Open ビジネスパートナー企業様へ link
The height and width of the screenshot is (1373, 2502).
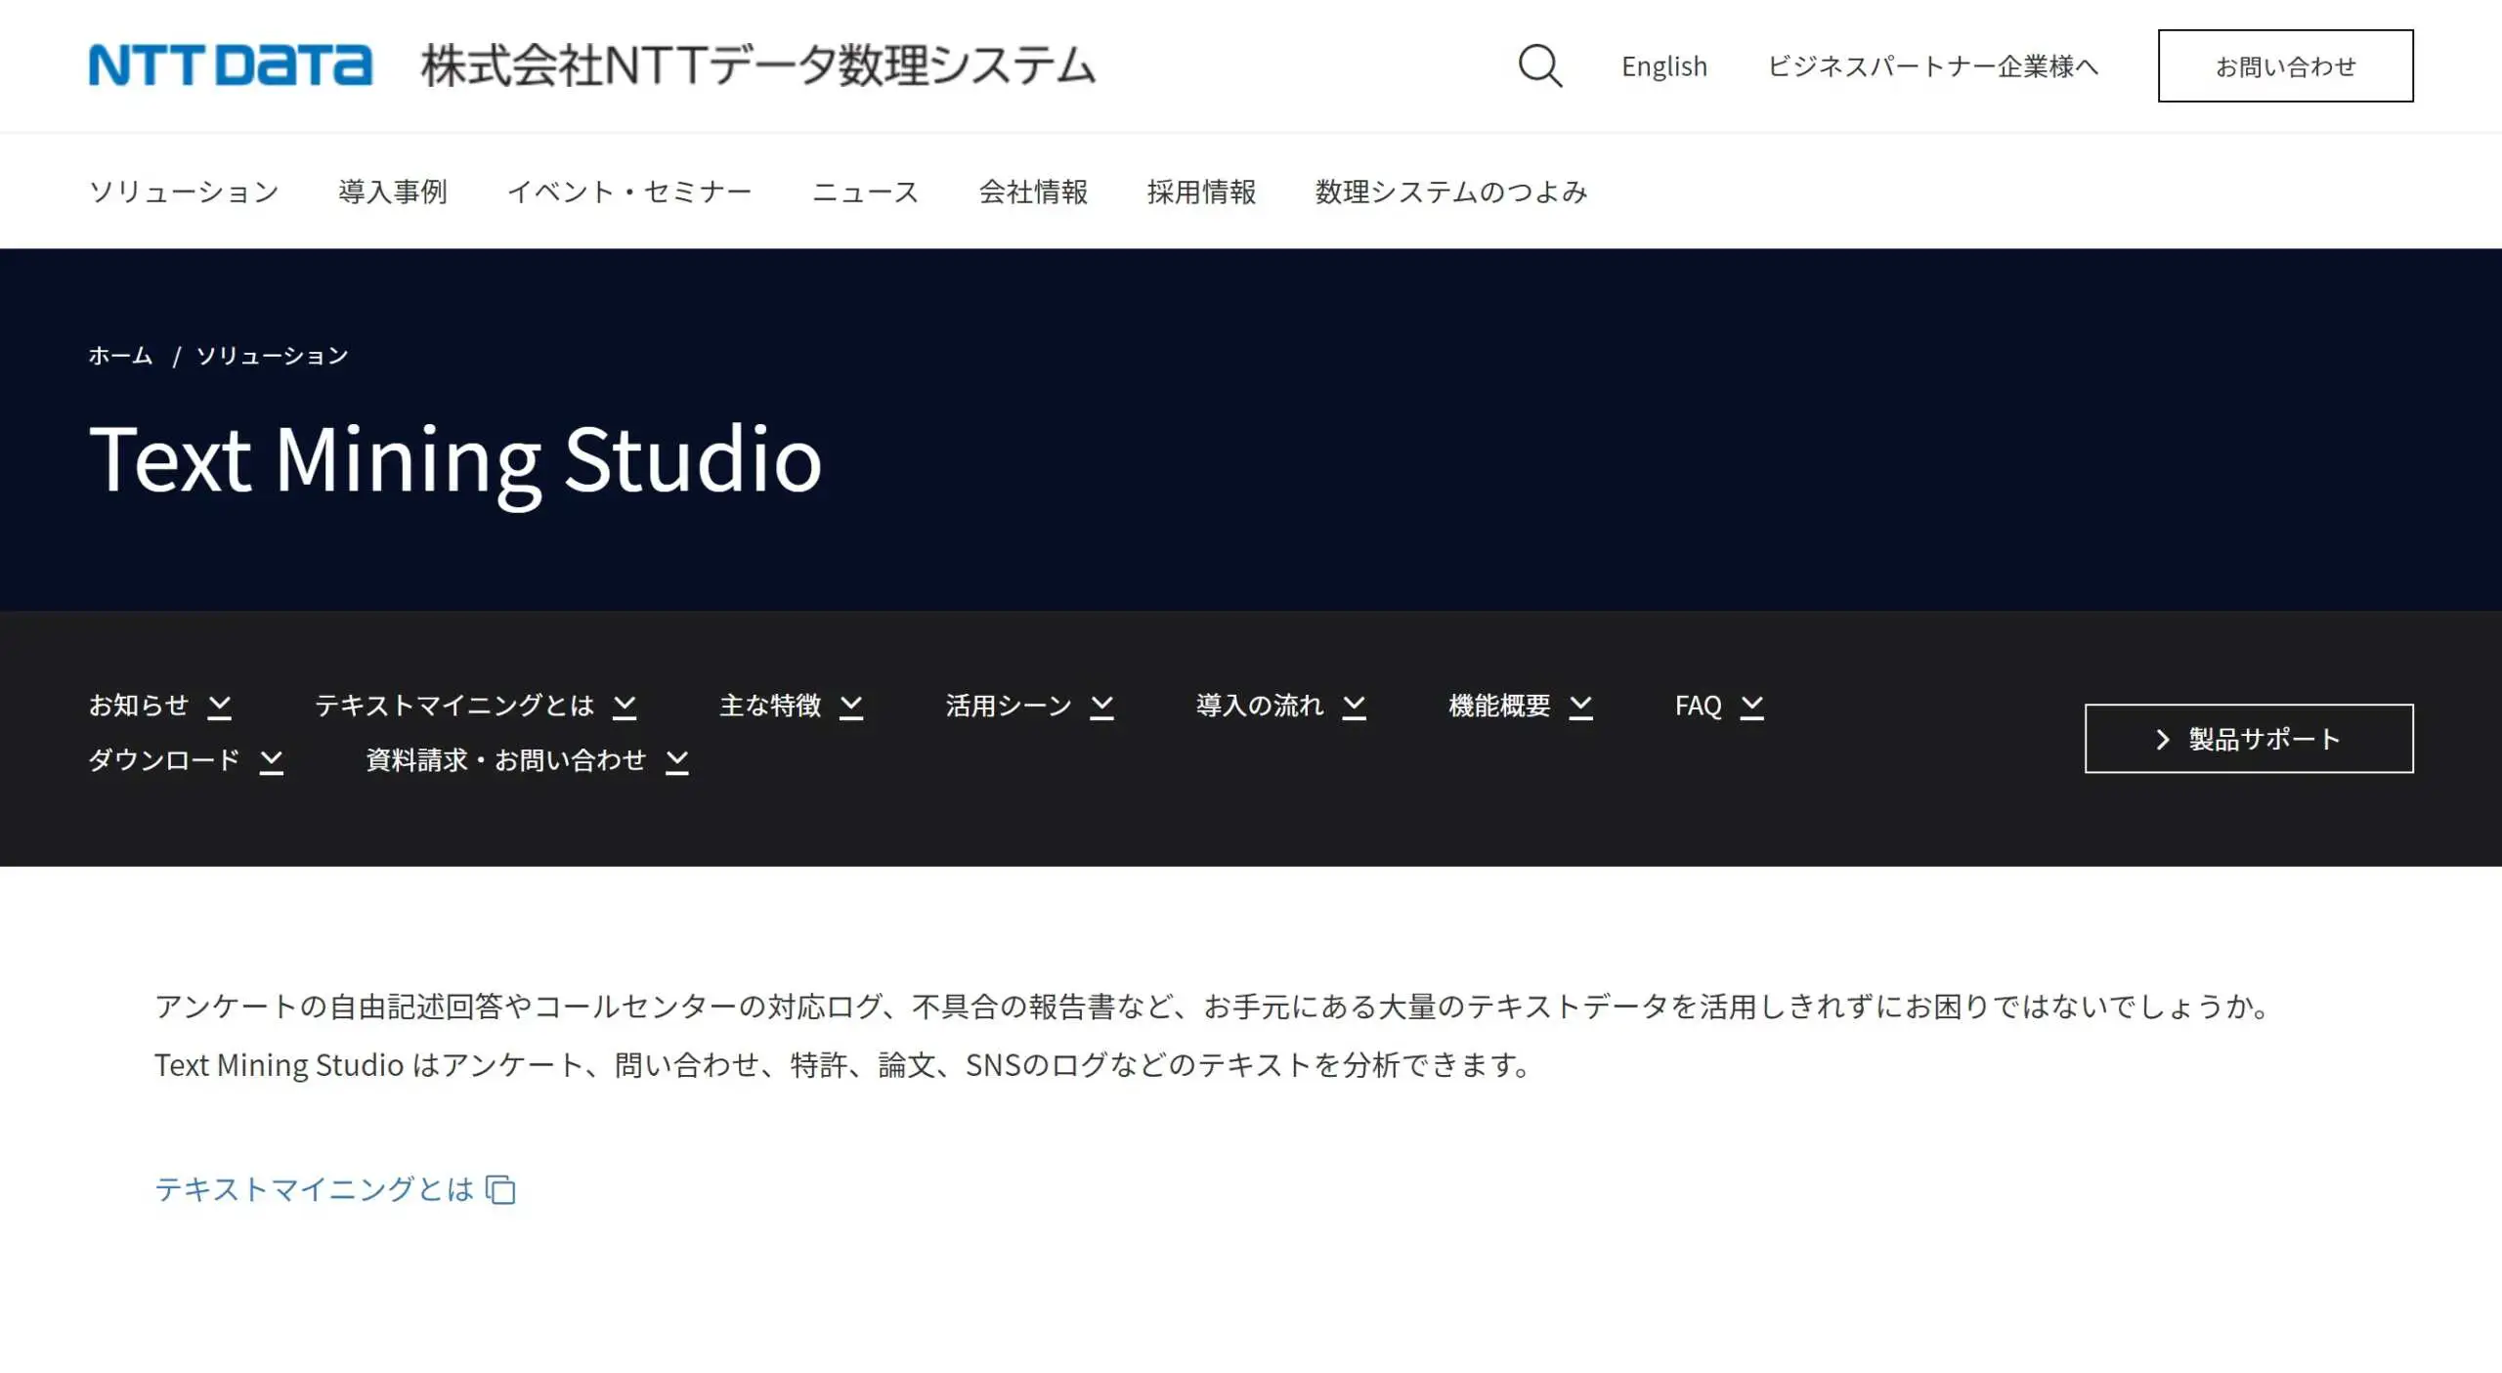tap(1932, 66)
